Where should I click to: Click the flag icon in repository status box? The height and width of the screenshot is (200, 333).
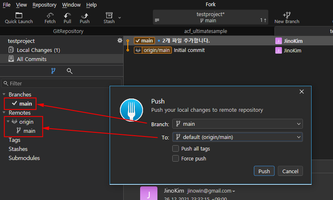click(157, 20)
